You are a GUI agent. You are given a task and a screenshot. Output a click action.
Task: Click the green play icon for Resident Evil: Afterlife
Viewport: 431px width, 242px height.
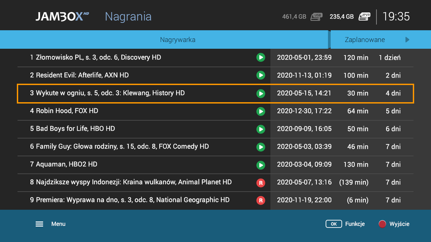261,75
